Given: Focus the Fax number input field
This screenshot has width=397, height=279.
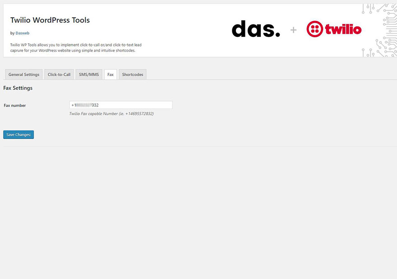Looking at the screenshot, I should point(121,105).
